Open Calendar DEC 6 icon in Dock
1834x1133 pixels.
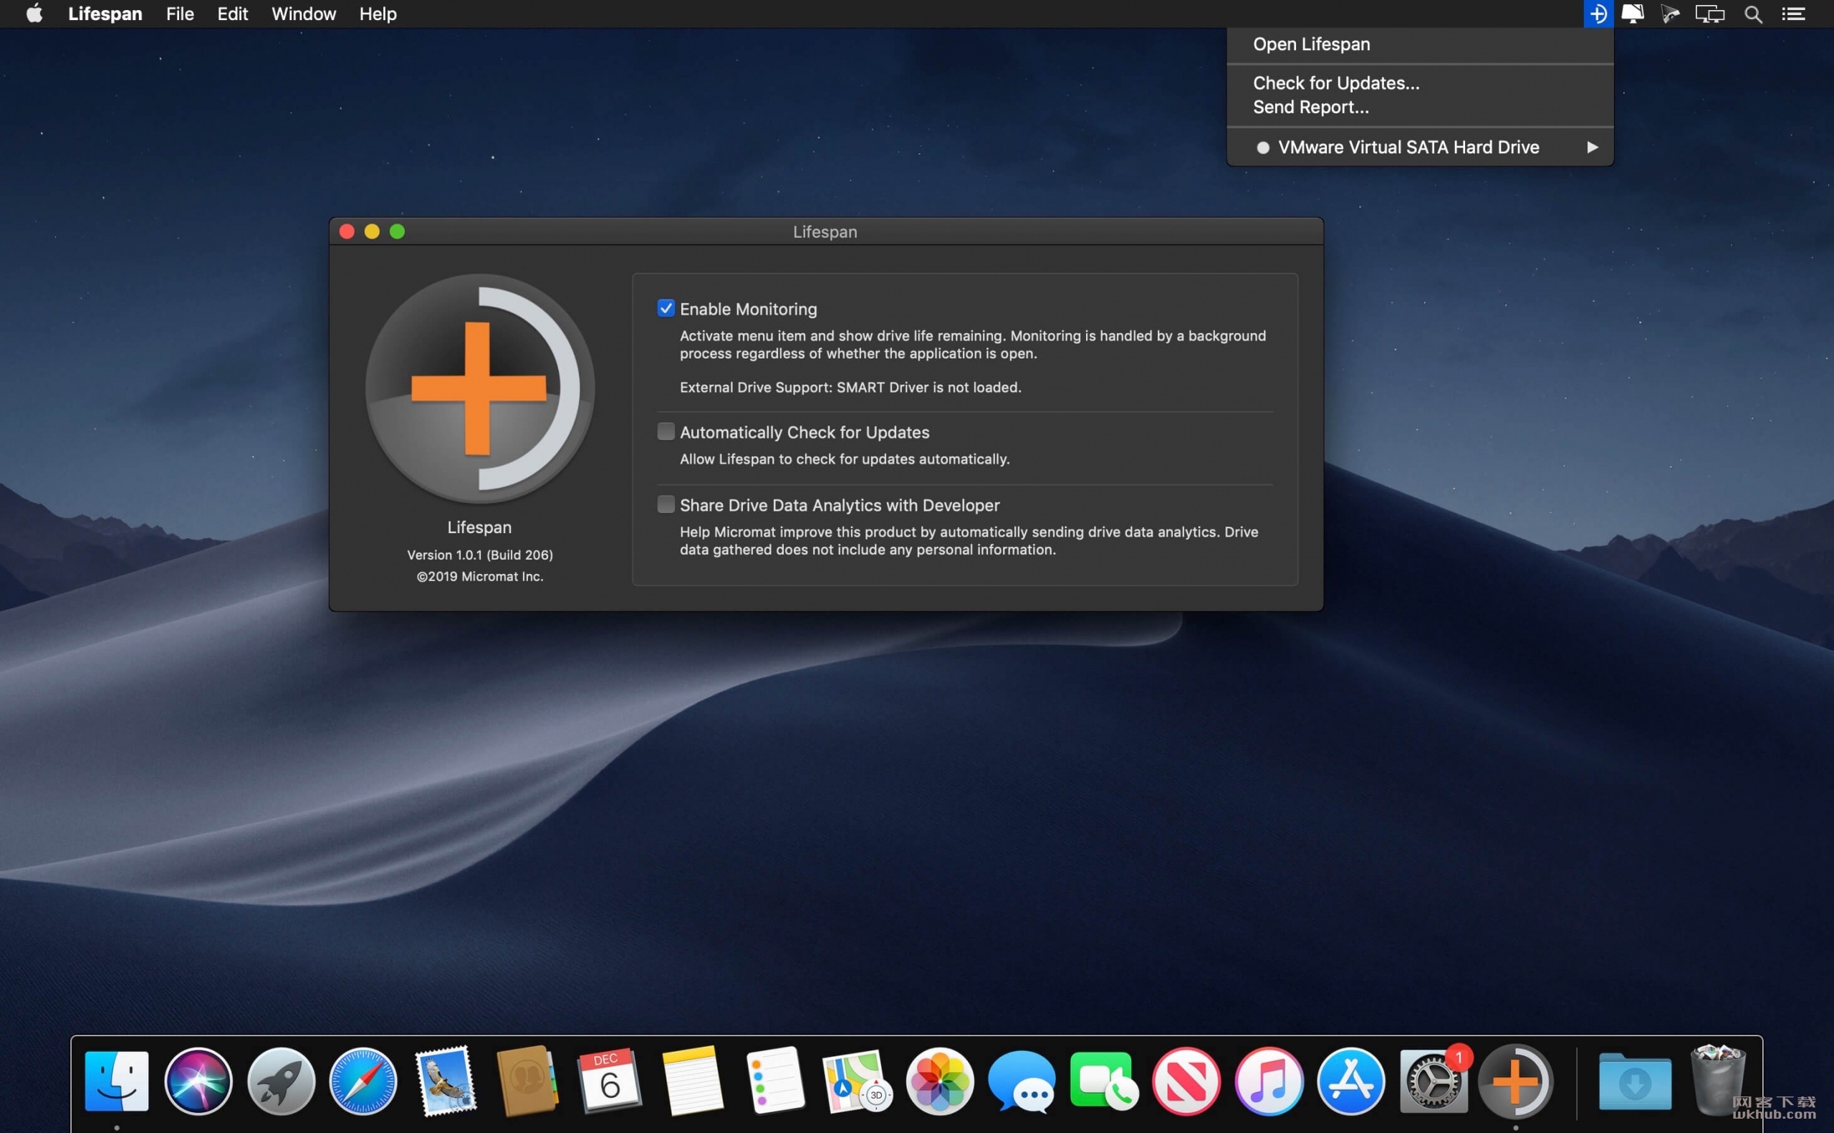(x=610, y=1081)
